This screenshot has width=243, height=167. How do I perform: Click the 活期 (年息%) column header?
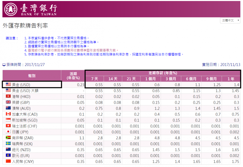(73, 75)
